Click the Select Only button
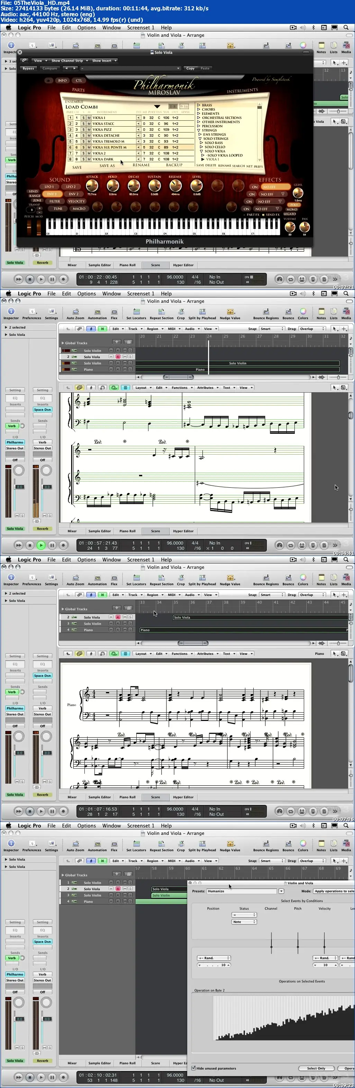 [x=316, y=1068]
